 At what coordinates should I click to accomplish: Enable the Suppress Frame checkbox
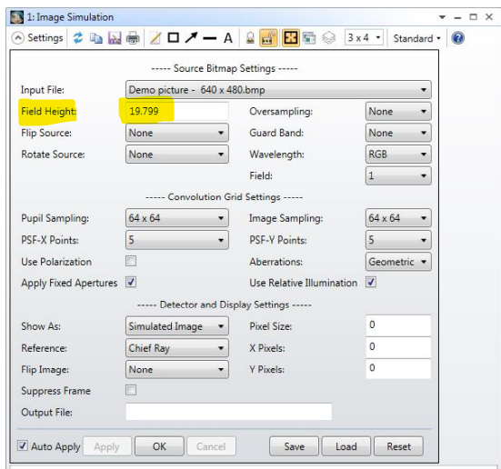131,390
